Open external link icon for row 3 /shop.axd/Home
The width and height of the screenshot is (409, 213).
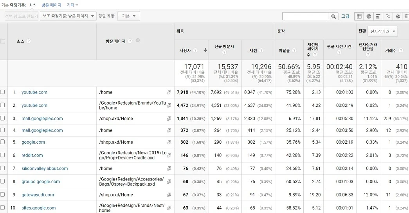coord(169,118)
